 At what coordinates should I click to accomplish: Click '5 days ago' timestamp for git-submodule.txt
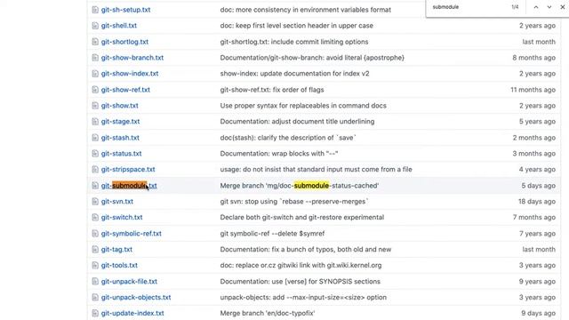pyautogui.click(x=539, y=186)
